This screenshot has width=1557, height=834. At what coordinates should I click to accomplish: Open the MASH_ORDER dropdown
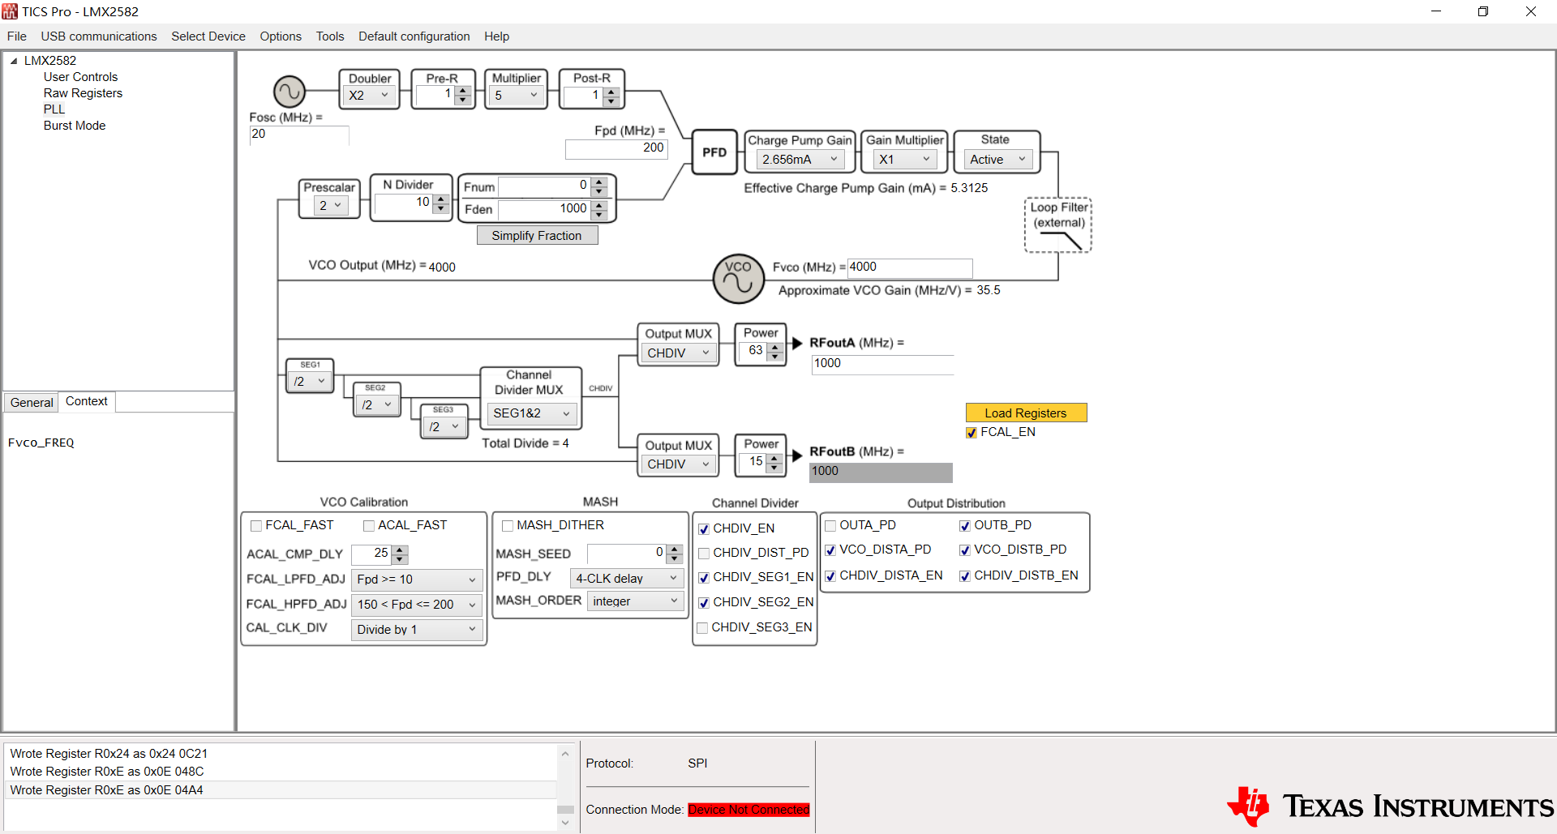636,601
